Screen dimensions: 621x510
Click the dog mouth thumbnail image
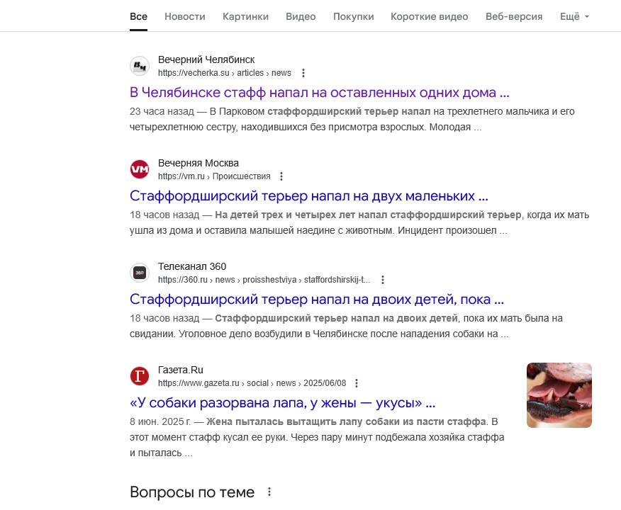[x=559, y=395]
